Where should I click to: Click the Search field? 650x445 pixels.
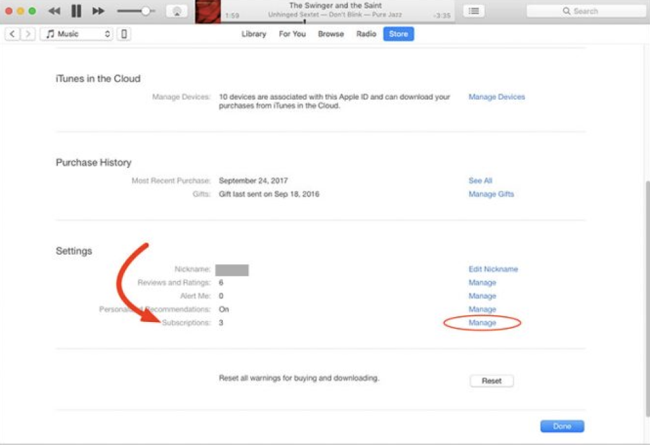[x=586, y=11]
